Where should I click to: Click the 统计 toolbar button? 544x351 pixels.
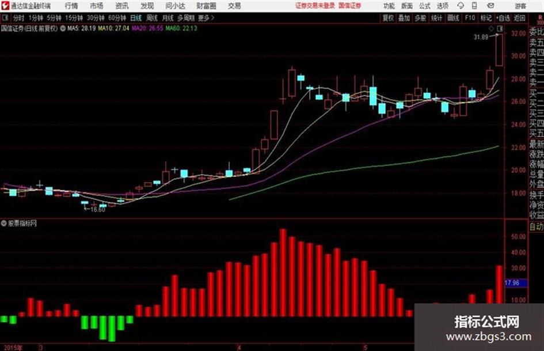(436, 18)
